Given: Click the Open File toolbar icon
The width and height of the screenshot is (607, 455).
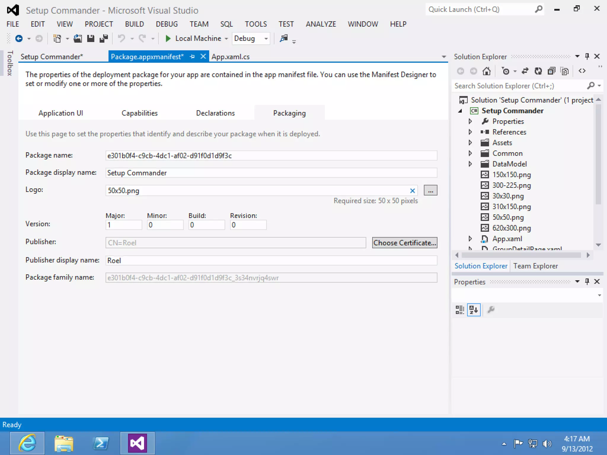Looking at the screenshot, I should coord(78,39).
